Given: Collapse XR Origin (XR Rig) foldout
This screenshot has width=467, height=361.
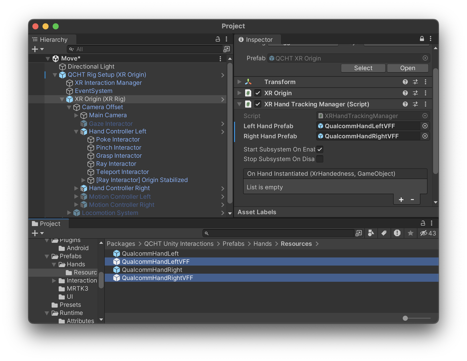Looking at the screenshot, I should 62,99.
